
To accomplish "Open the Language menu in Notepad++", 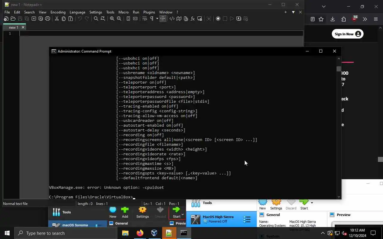I will pos(77,12).
